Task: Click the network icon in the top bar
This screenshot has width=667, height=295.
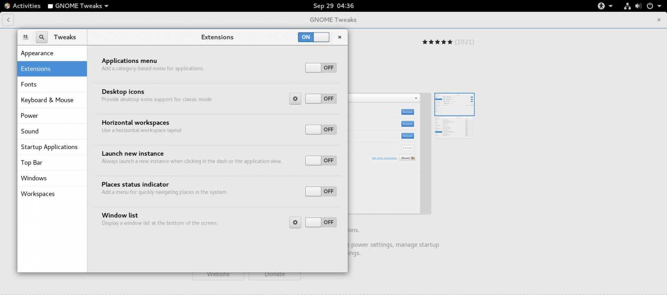Action: click(x=627, y=6)
